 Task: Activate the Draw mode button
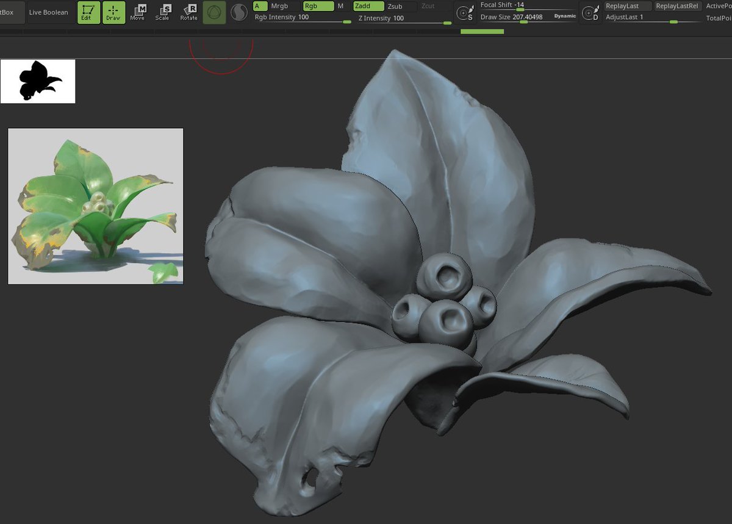(113, 12)
